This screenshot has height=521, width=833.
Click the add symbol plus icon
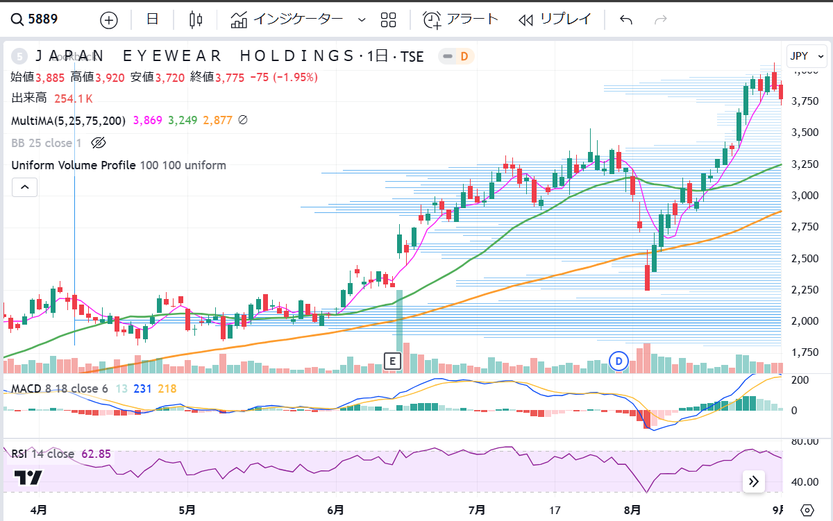tap(109, 19)
